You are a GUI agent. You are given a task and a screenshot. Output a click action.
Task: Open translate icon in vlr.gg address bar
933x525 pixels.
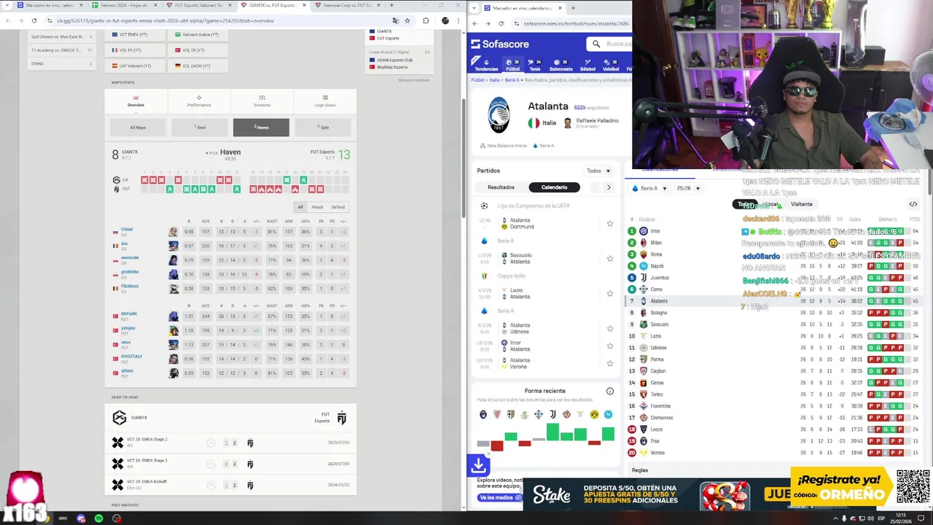(395, 20)
